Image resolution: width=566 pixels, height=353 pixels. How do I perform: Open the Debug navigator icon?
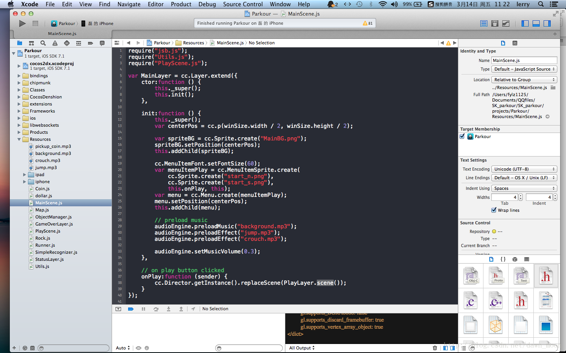[x=79, y=43]
